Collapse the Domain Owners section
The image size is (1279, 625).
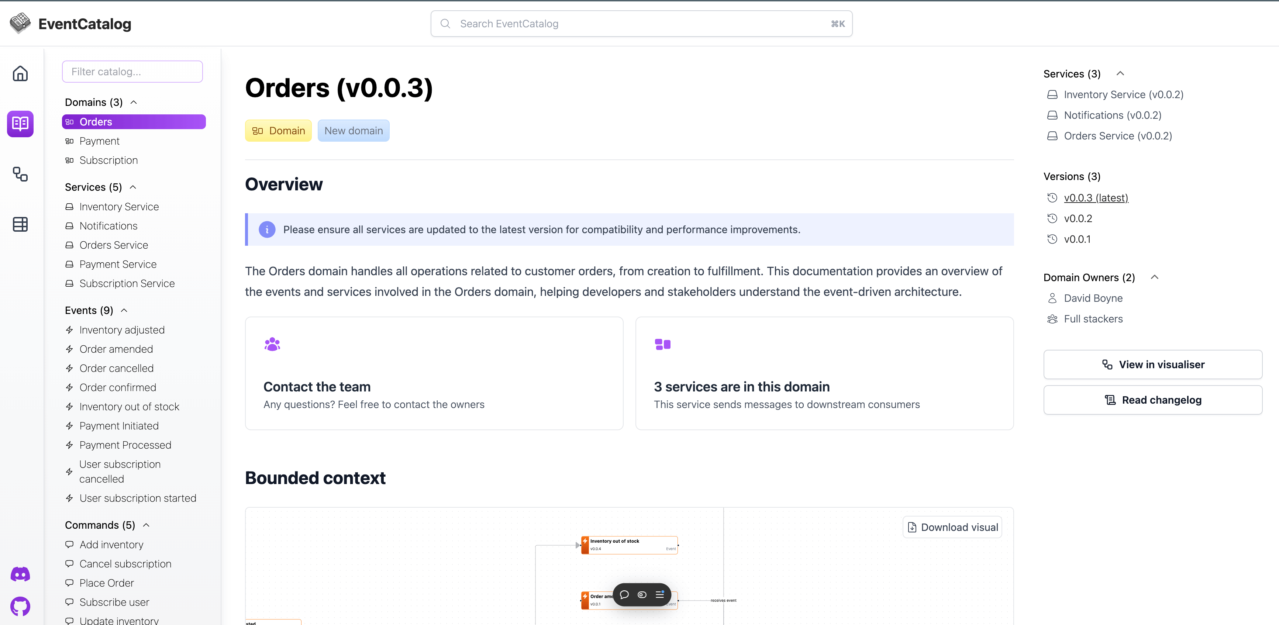pos(1154,277)
